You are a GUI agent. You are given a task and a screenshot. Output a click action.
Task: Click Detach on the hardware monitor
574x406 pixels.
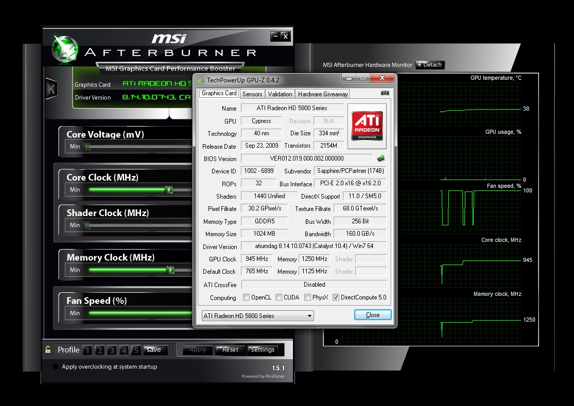[430, 65]
